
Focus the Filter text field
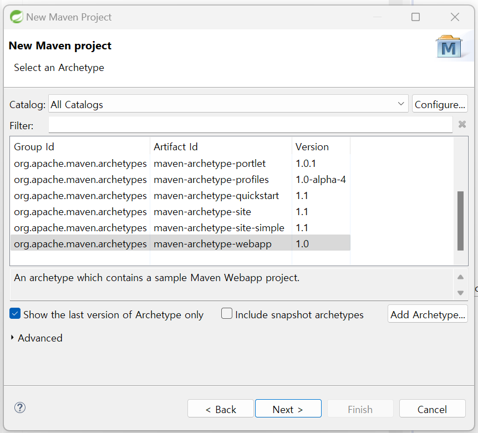point(250,125)
